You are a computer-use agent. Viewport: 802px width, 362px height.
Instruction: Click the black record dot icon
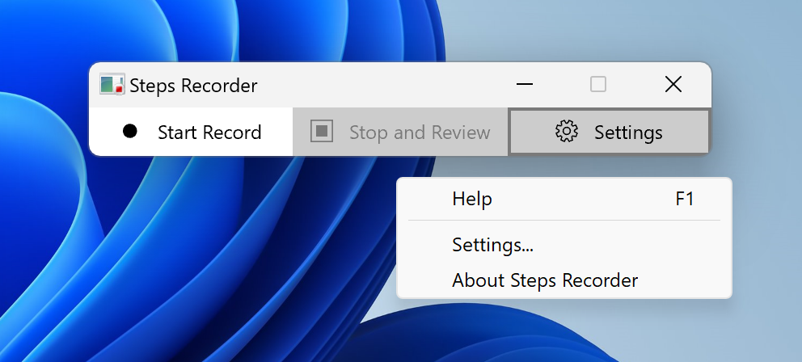130,132
